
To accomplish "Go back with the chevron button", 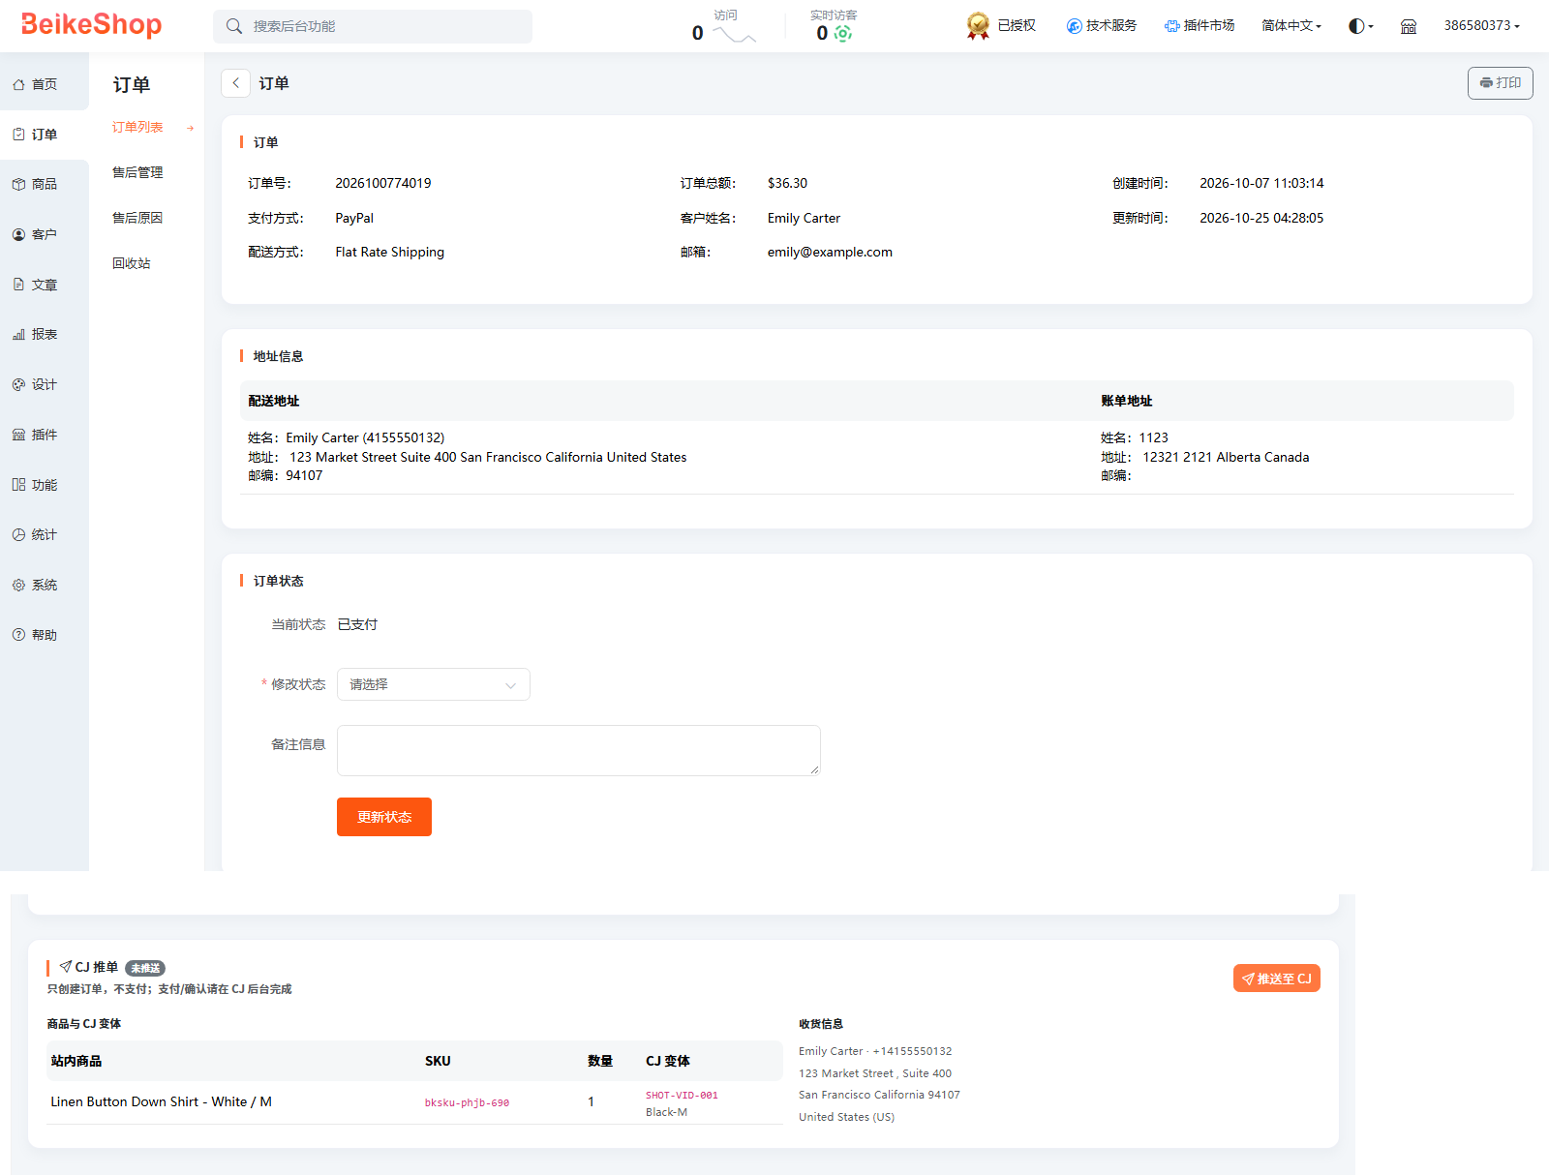I will (235, 83).
